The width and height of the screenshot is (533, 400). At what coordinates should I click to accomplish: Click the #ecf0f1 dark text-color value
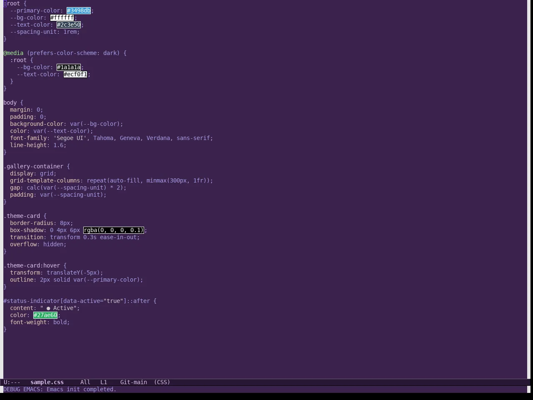[x=75, y=74]
